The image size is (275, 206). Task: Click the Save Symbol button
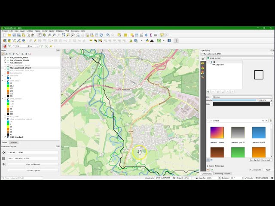(x=254, y=160)
